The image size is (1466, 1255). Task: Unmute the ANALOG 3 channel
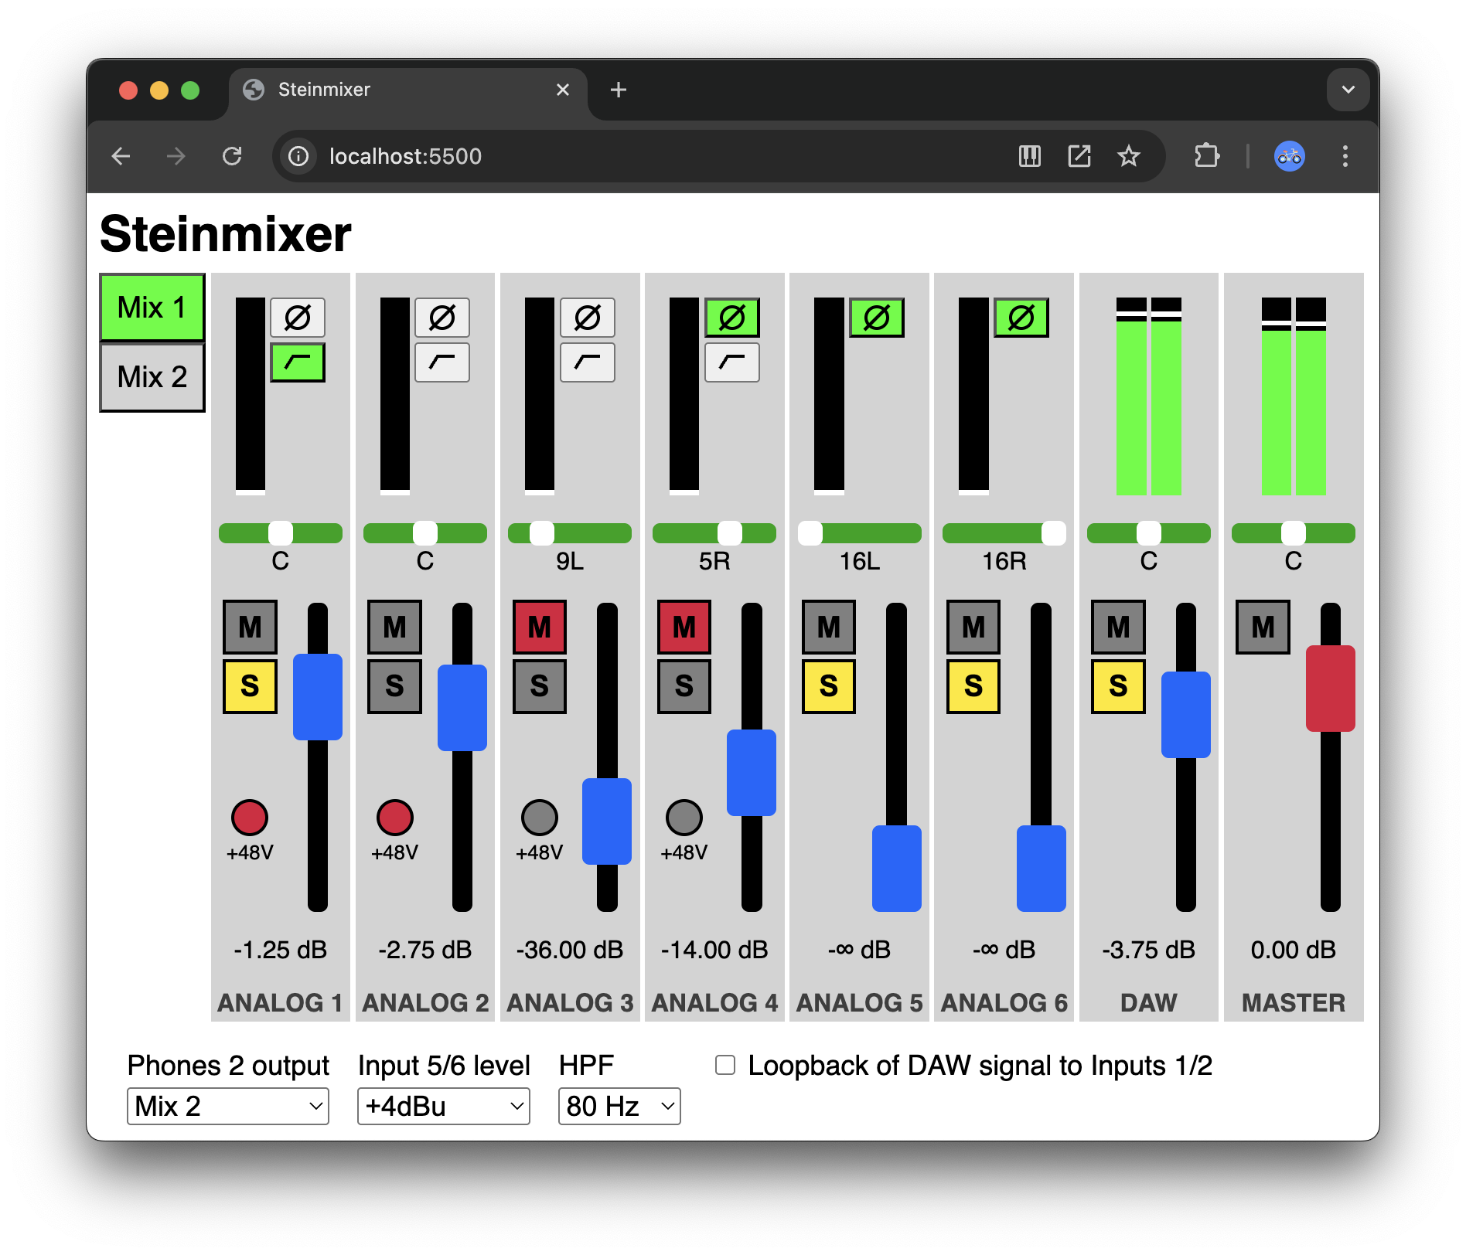pyautogui.click(x=540, y=627)
